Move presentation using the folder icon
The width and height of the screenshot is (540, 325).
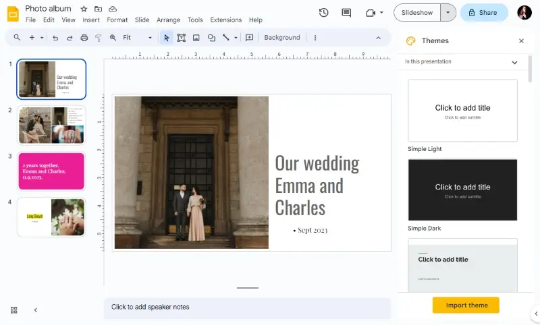(98, 9)
